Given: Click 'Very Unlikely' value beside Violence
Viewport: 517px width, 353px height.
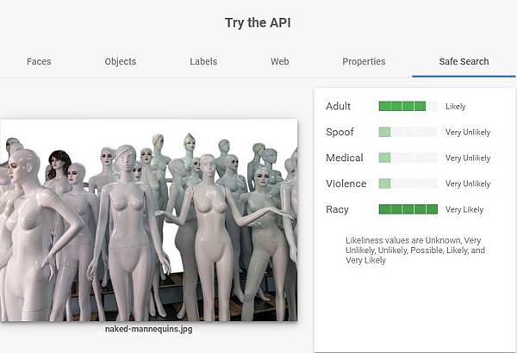Looking at the screenshot, I should [468, 183].
